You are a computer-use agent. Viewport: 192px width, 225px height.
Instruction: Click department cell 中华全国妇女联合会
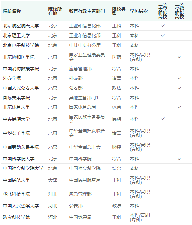pyautogui.click(x=87, y=133)
